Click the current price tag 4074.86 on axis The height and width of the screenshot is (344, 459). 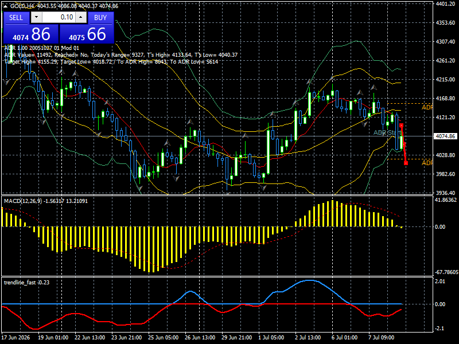click(446, 136)
